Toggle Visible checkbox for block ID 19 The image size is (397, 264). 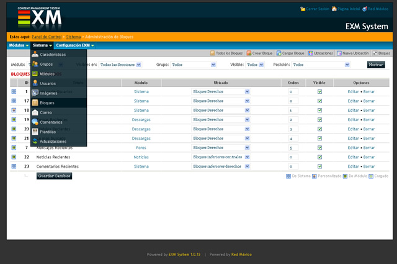coord(319,119)
